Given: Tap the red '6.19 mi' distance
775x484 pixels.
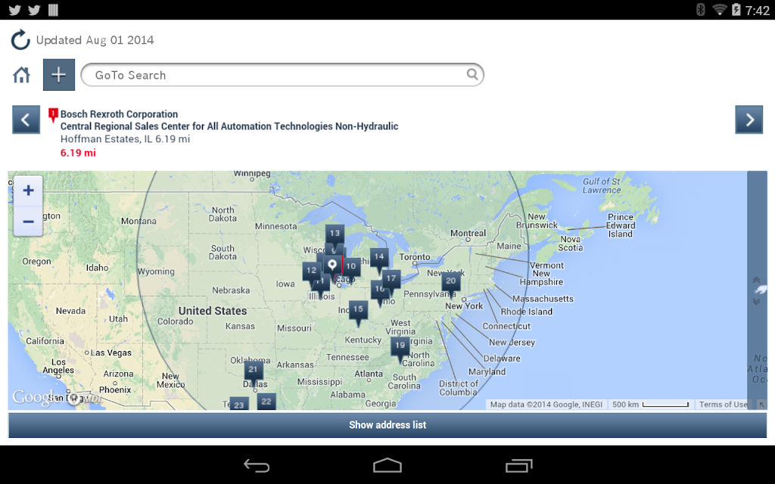Looking at the screenshot, I should [x=78, y=153].
